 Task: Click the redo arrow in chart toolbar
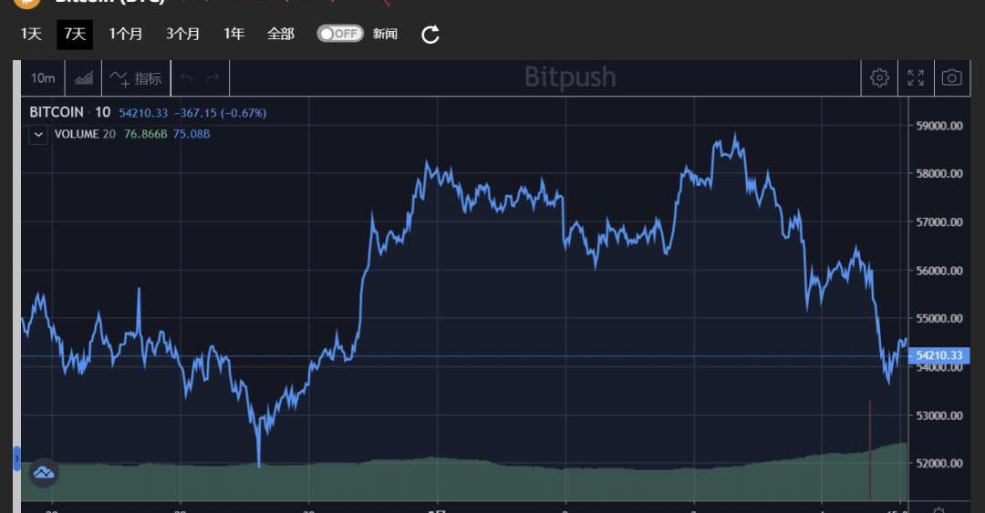(213, 78)
